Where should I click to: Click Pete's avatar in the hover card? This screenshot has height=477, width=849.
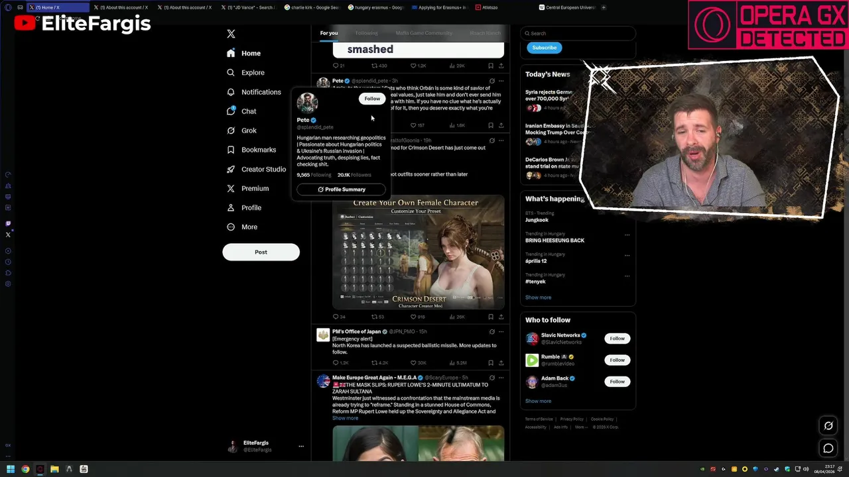point(307,103)
